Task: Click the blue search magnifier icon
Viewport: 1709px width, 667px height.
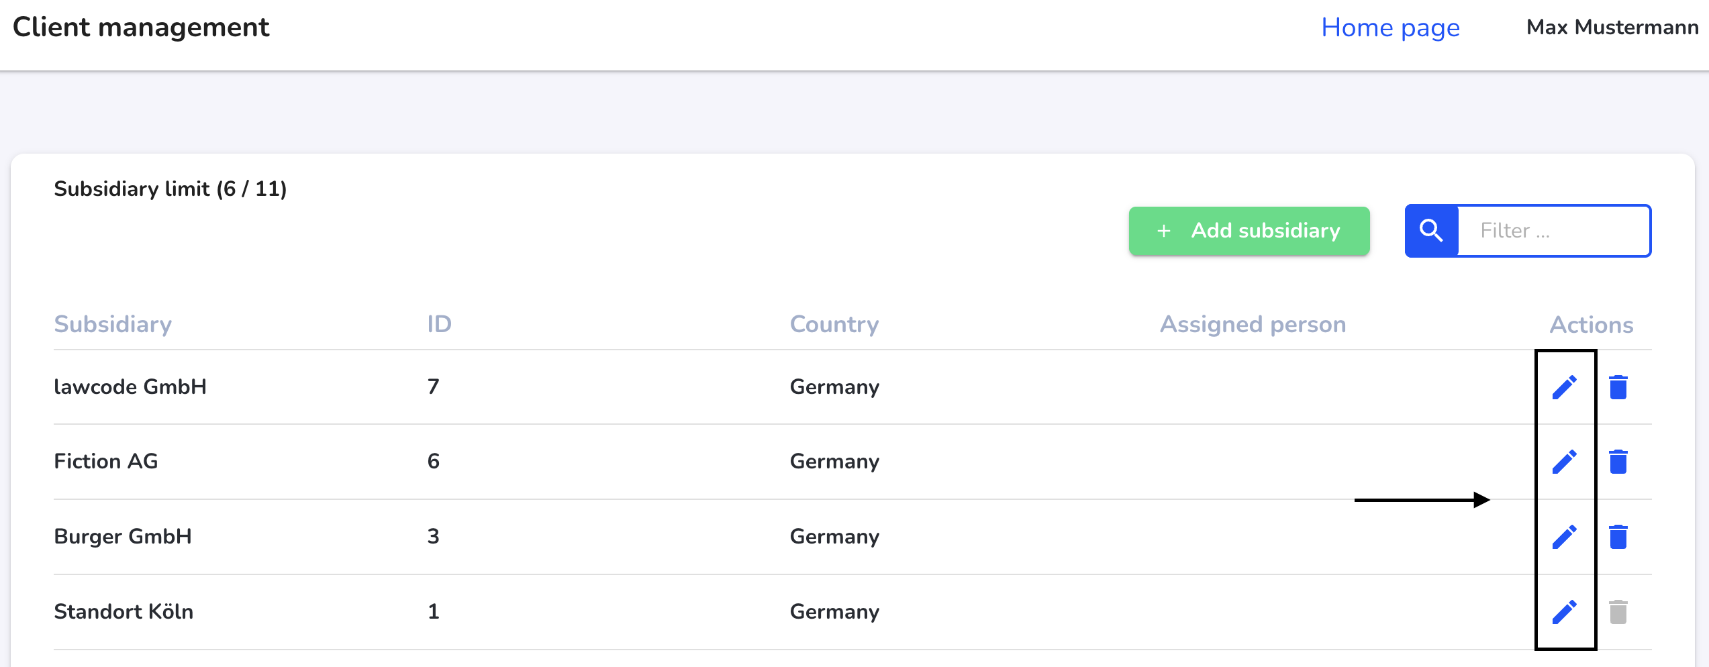Action: coord(1431,231)
